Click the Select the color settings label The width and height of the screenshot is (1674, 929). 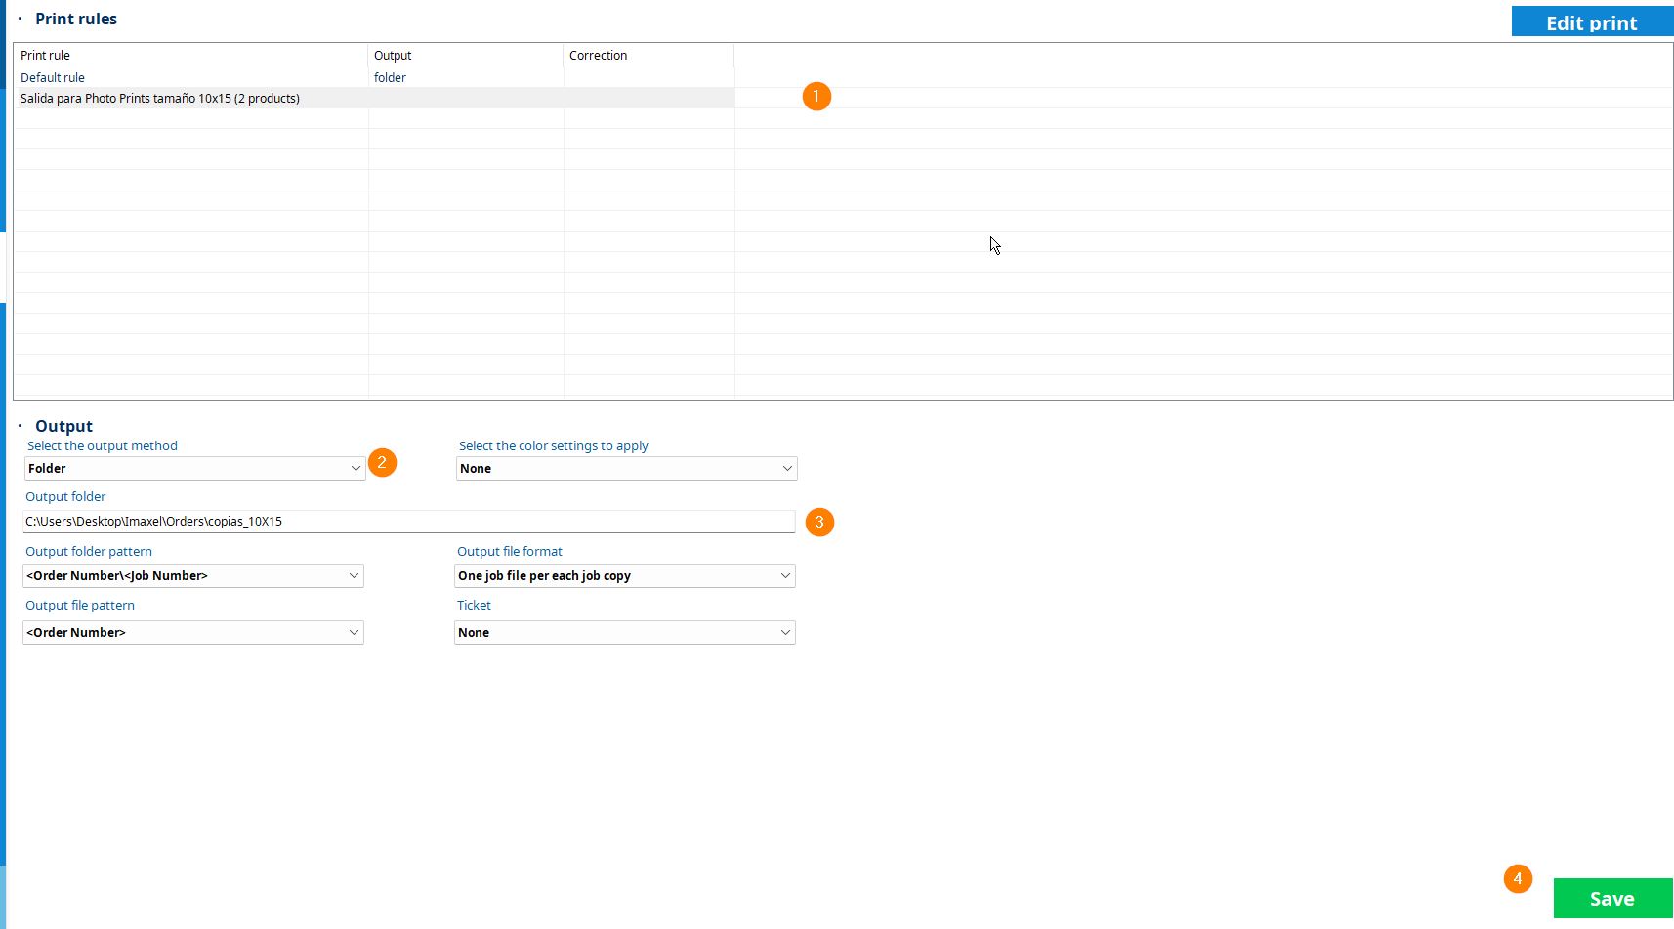click(x=554, y=445)
